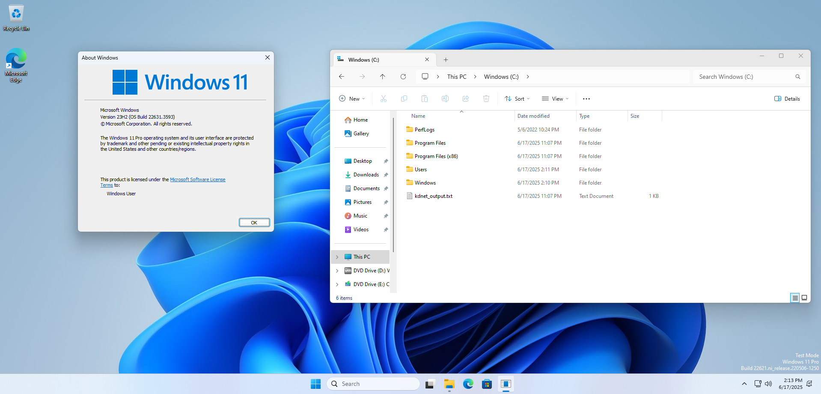Click OK in About Windows dialog
This screenshot has width=821, height=394.
254,223
